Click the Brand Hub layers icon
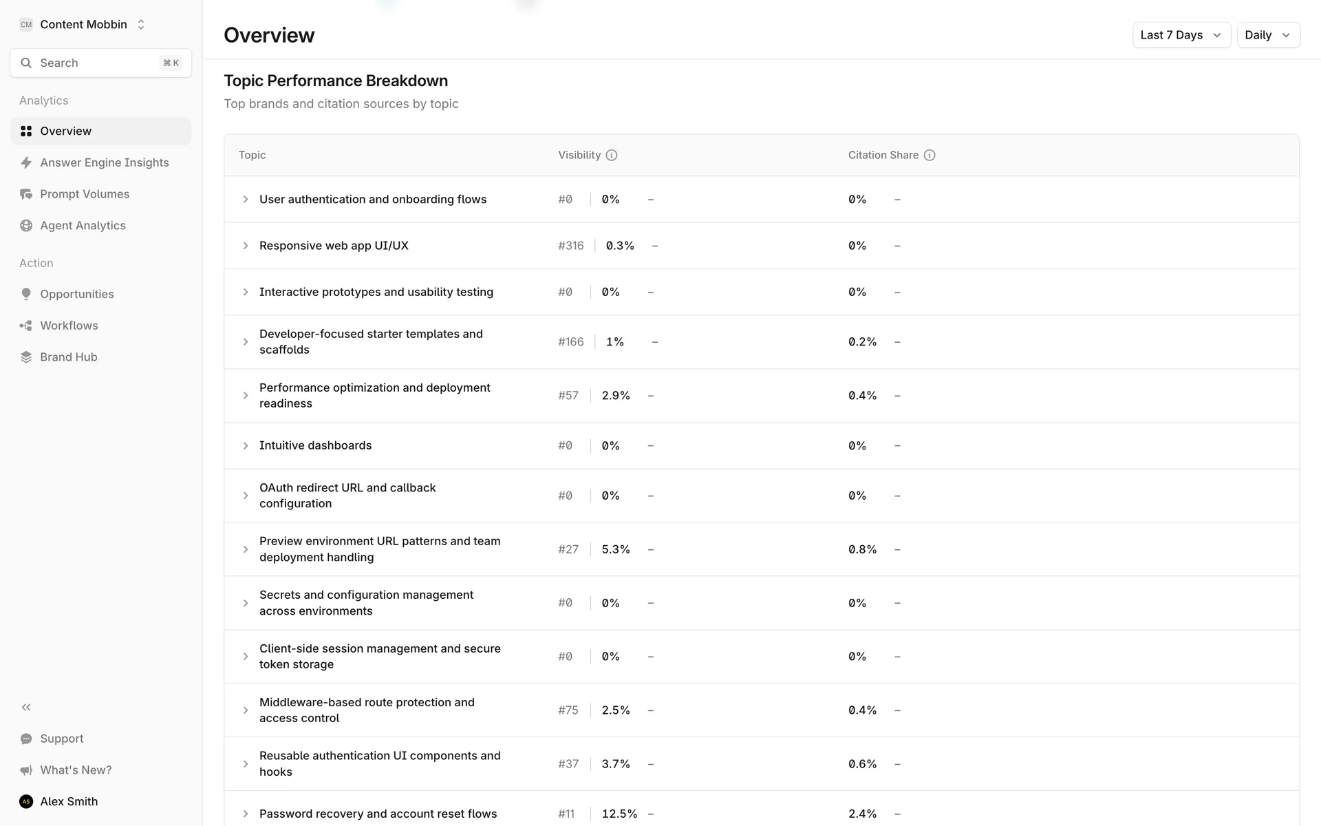This screenshot has width=1321, height=826. (x=26, y=357)
